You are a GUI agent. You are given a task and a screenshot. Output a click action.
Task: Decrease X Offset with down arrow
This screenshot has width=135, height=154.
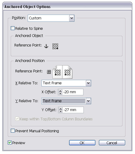tap(60, 93)
